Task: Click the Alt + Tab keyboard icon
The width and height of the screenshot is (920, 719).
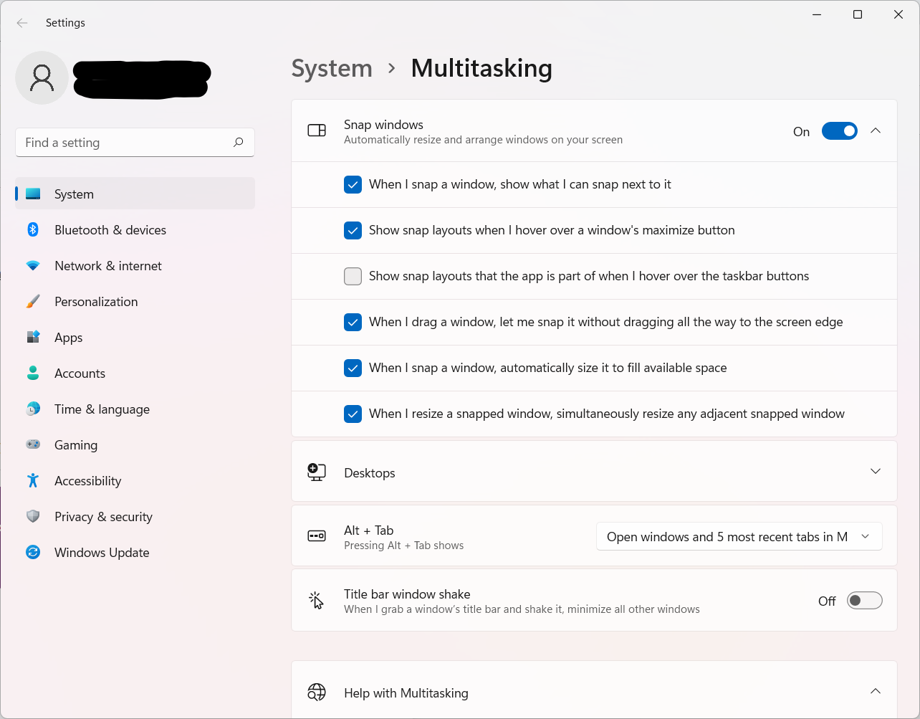Action: [x=317, y=536]
